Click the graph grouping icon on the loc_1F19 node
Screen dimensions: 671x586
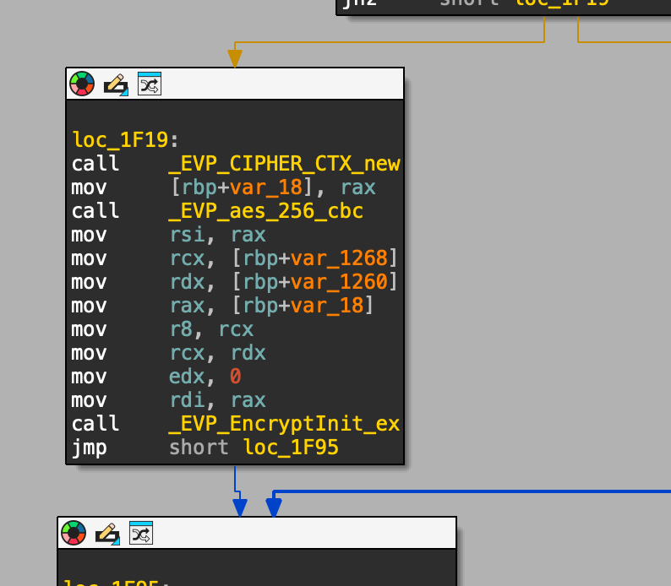click(149, 84)
